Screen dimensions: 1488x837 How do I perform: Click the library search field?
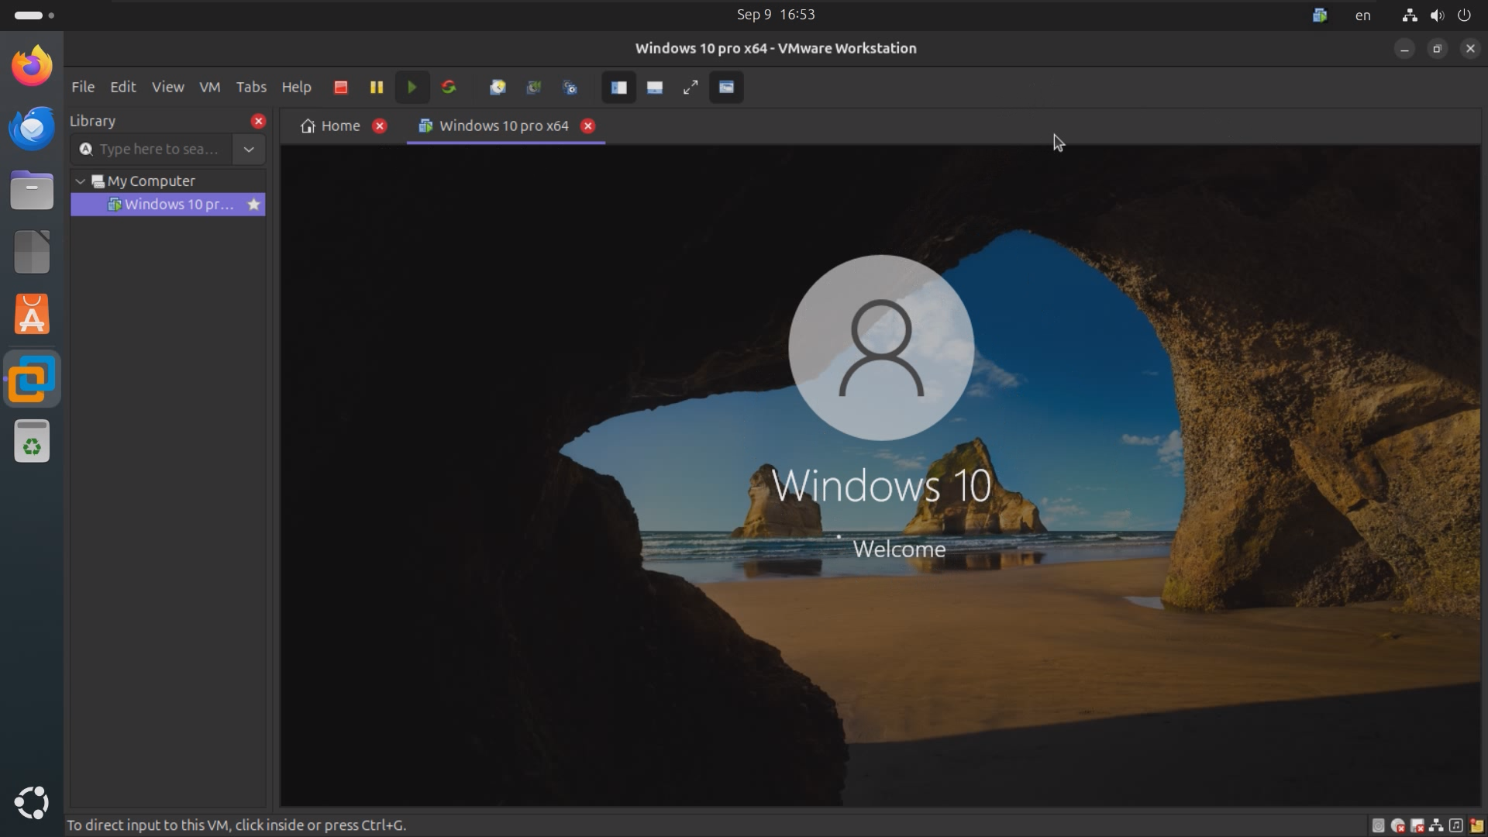152,149
